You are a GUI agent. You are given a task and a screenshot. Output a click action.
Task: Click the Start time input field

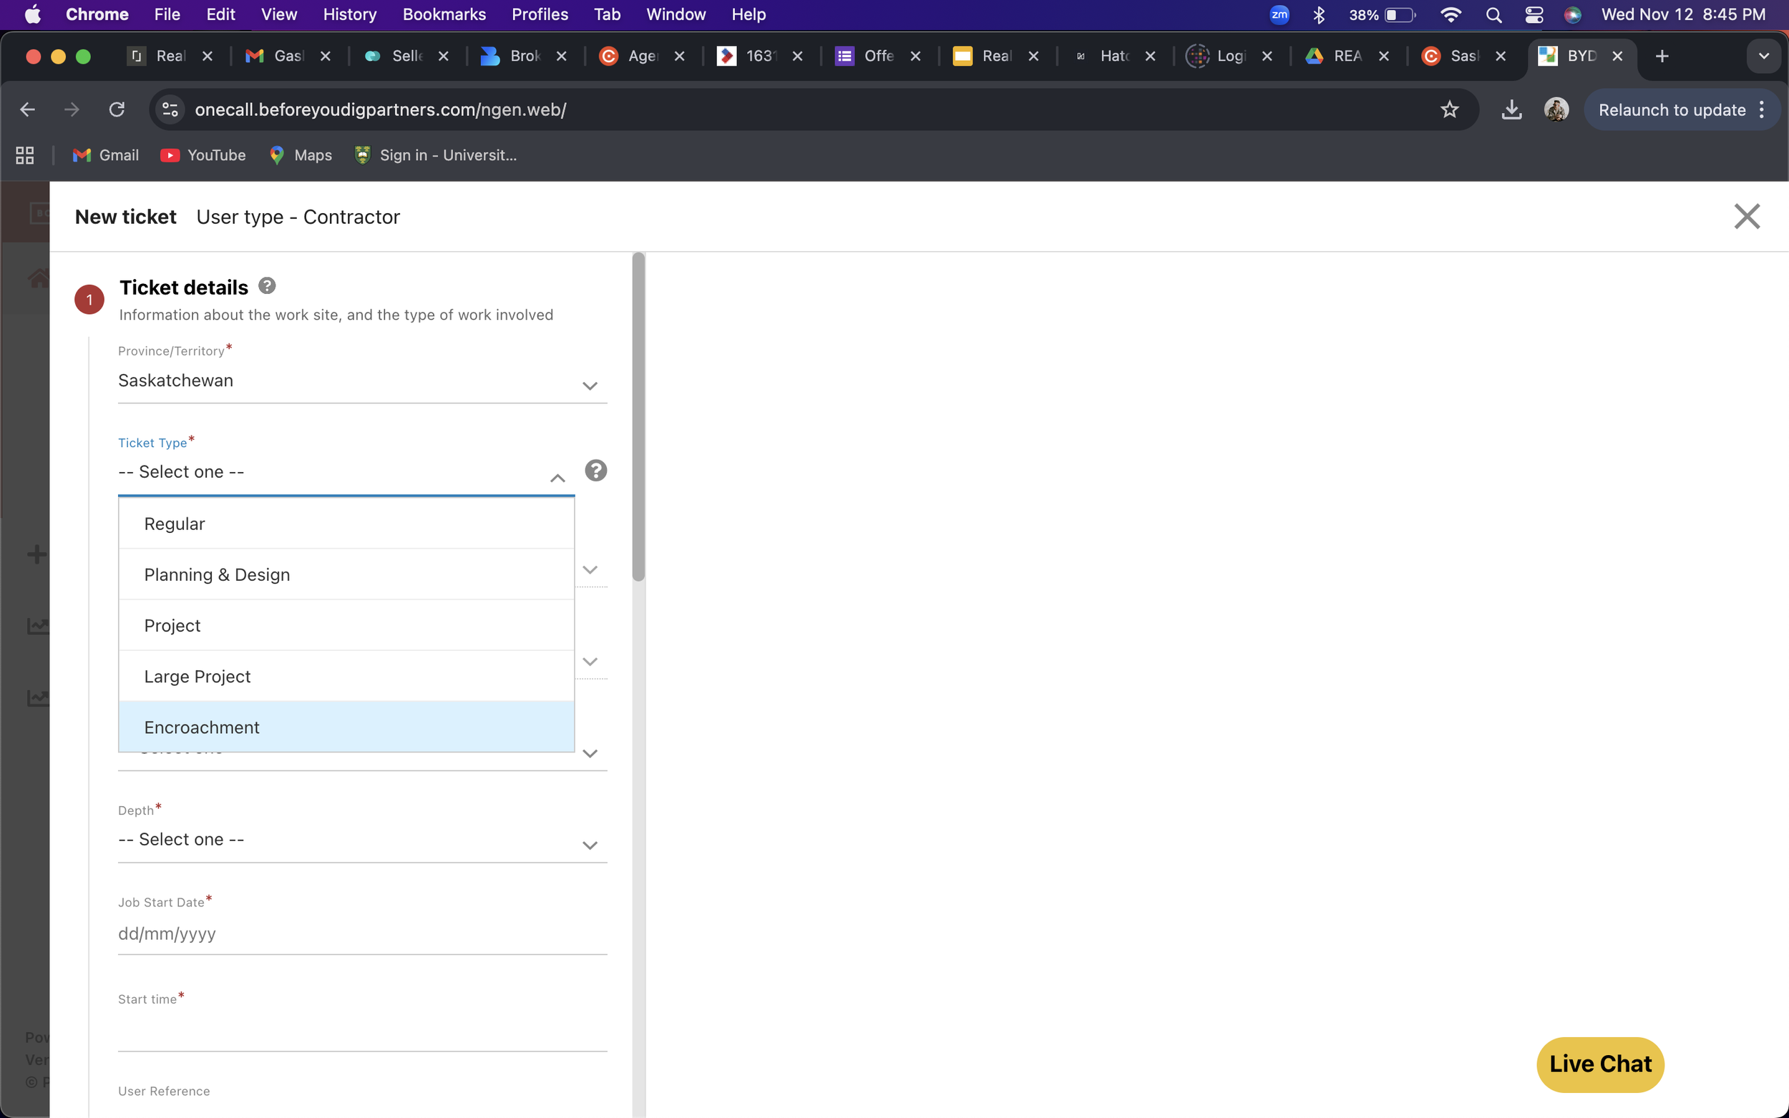[x=362, y=1031]
